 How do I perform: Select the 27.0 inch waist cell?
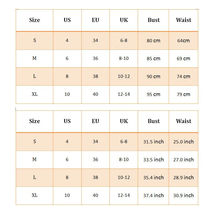point(183,160)
